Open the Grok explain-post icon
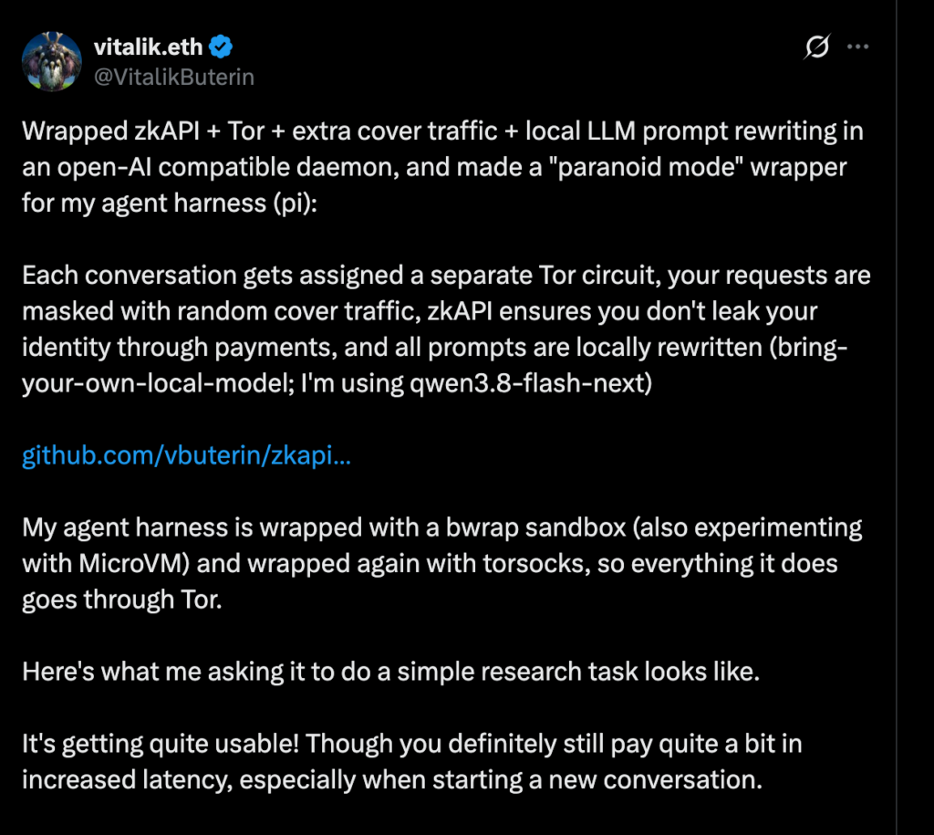934x835 pixels. click(816, 47)
